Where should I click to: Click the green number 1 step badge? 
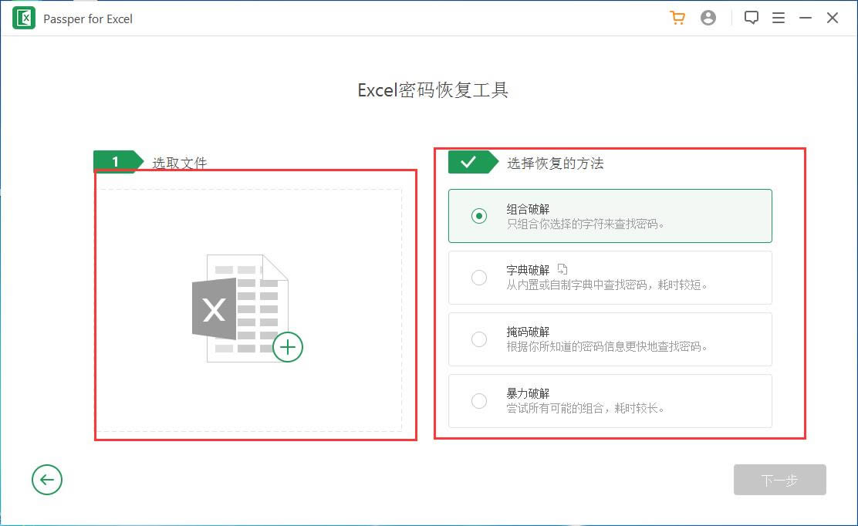tap(118, 161)
